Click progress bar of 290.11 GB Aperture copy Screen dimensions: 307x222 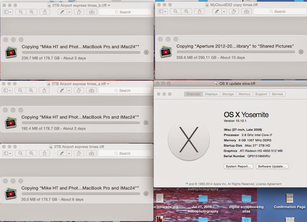[236, 52]
